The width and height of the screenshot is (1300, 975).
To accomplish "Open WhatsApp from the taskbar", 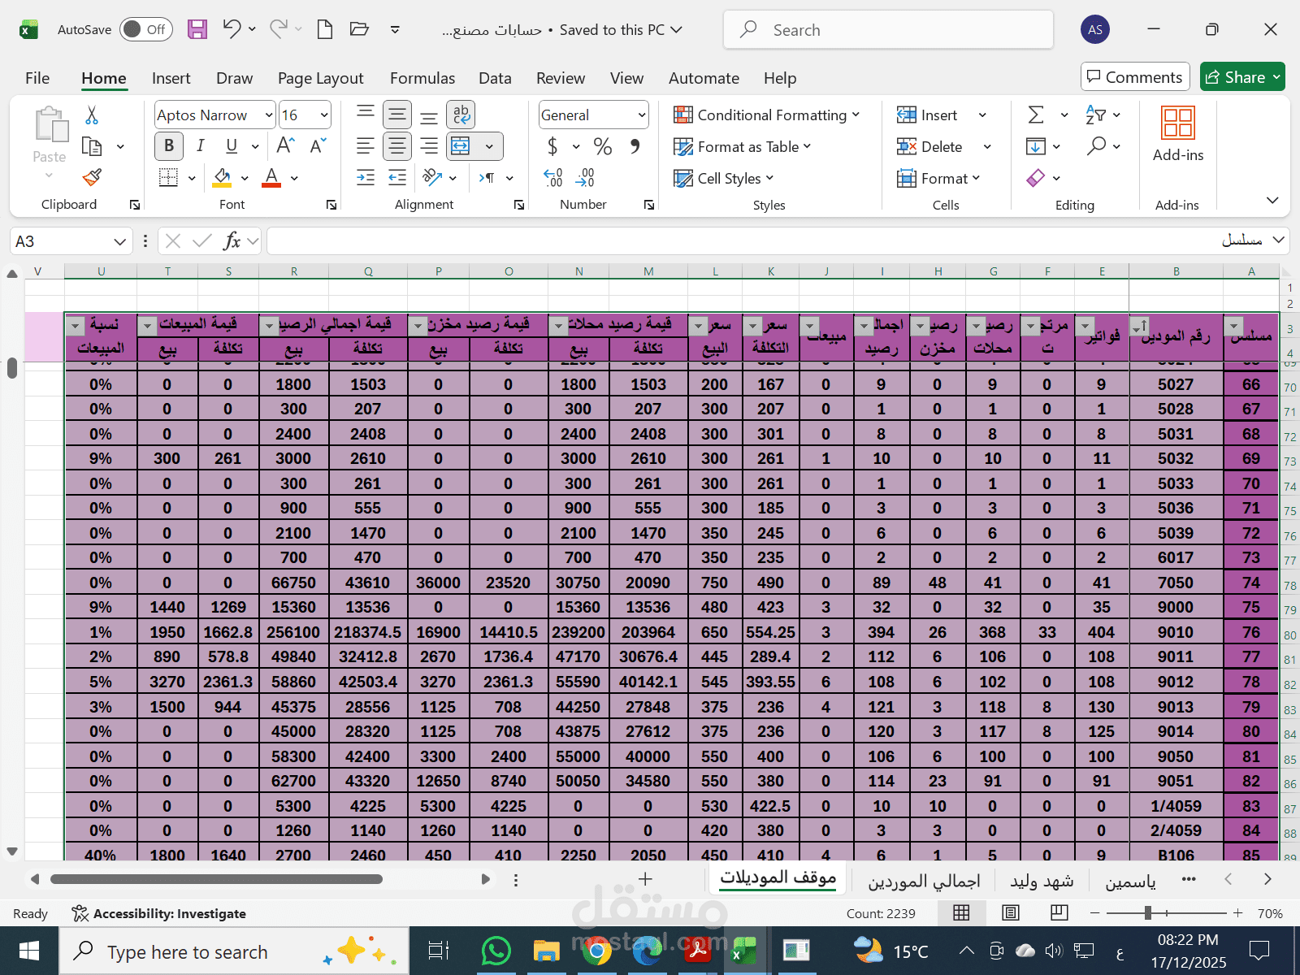I will pos(496,951).
